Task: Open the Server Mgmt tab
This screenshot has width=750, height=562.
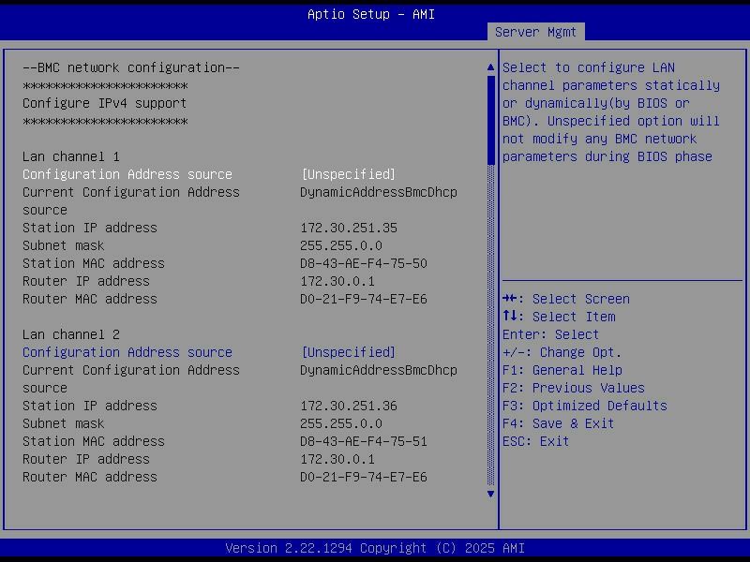Action: 535,32
